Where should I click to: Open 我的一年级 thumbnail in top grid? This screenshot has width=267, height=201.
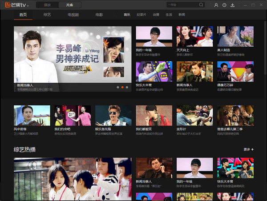tap(154, 37)
